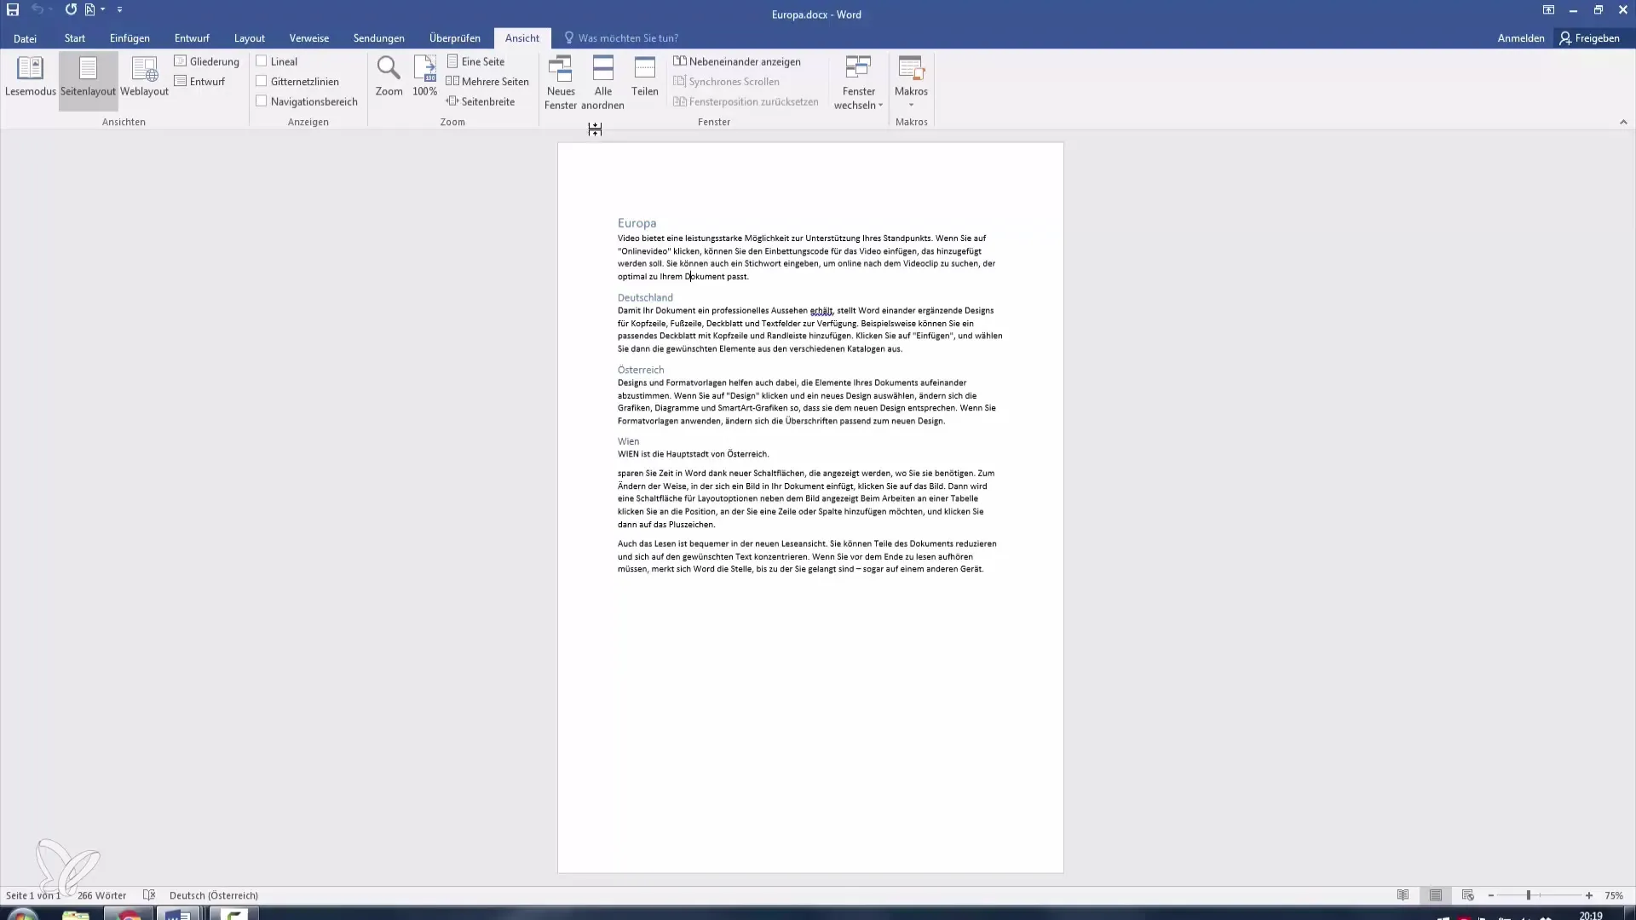The image size is (1636, 920).
Task: Collapse the ribbon with the chevron arrow
Action: [1623, 122]
